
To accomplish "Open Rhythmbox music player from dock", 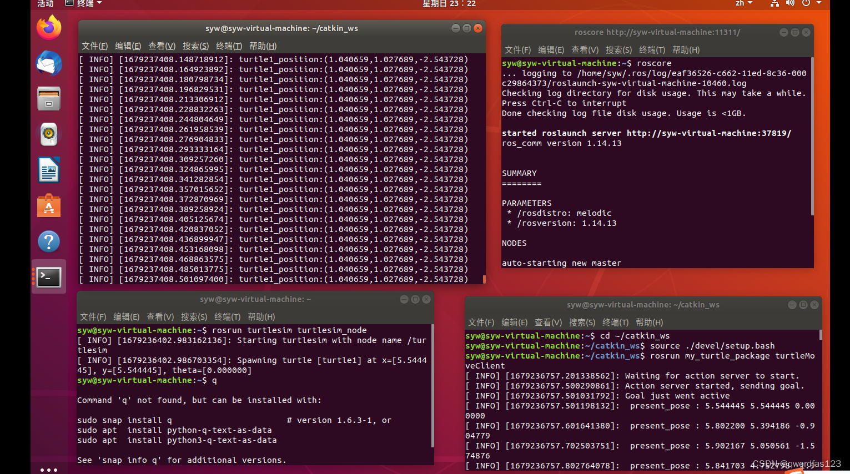I will [49, 134].
